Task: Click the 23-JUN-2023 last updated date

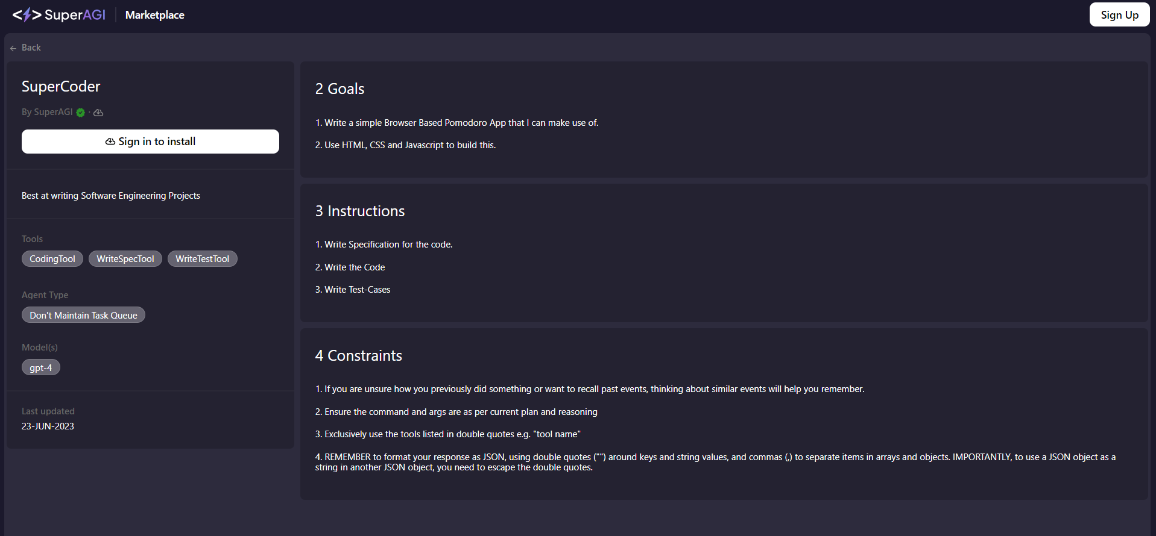Action: (48, 426)
